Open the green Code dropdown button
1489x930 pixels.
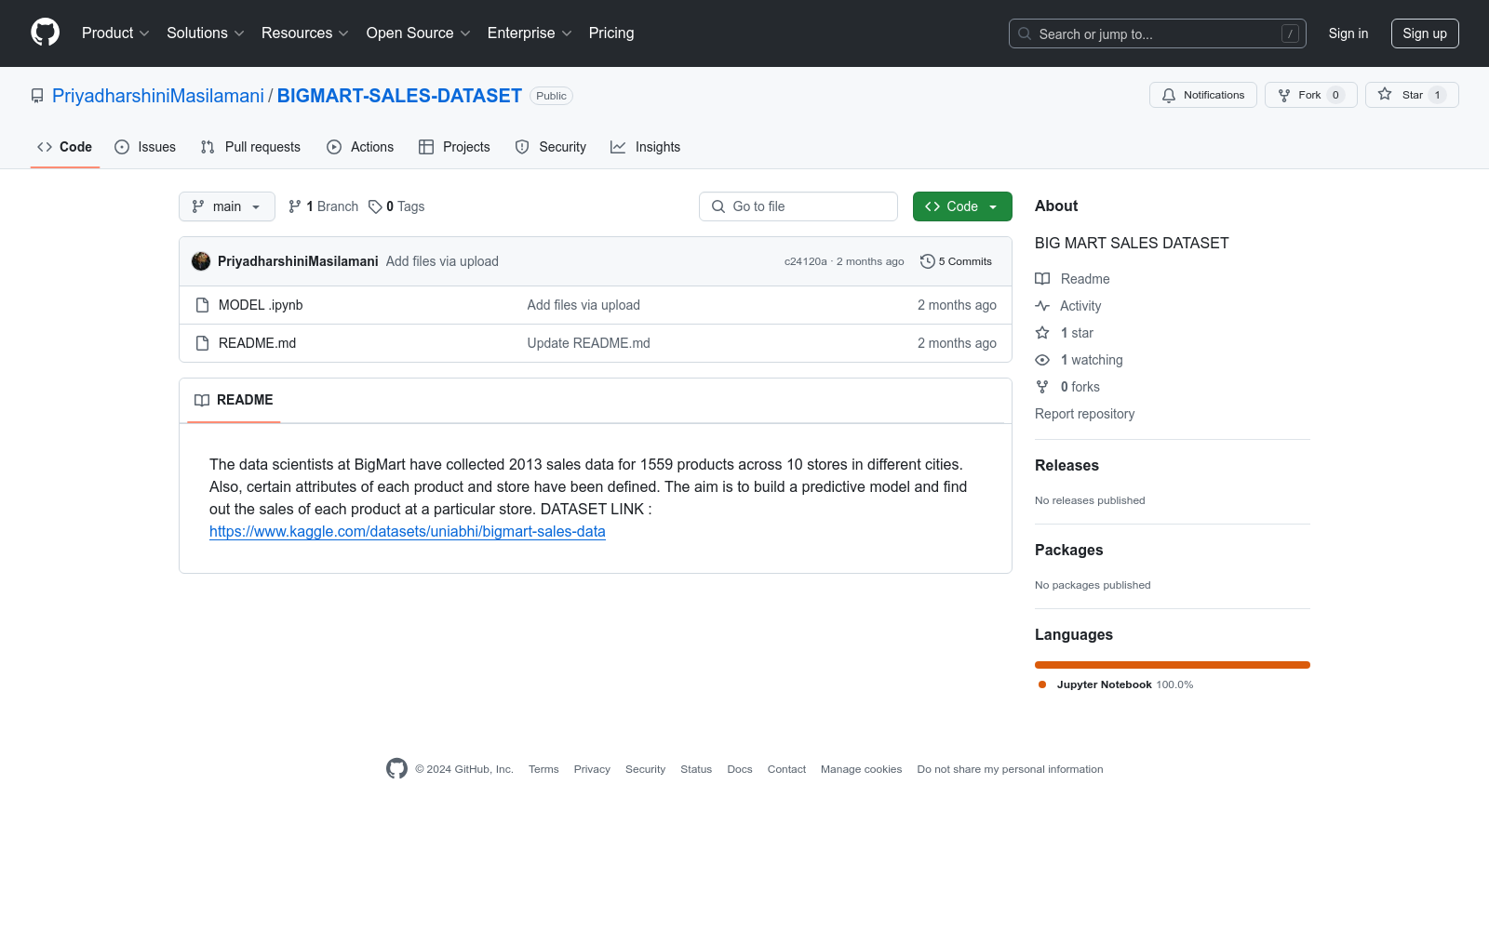click(x=962, y=206)
